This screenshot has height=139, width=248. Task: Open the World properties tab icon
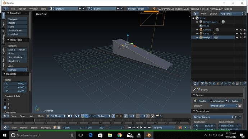214,83
